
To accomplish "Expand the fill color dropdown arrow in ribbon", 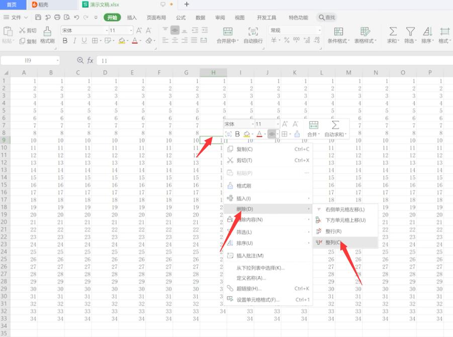I will pyautogui.click(x=127, y=41).
